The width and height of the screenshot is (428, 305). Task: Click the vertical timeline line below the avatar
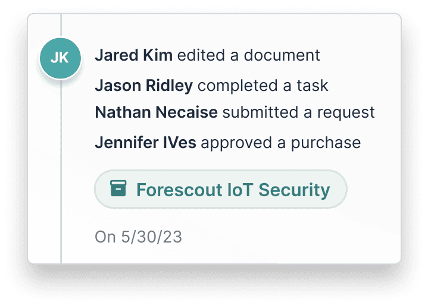61,178
